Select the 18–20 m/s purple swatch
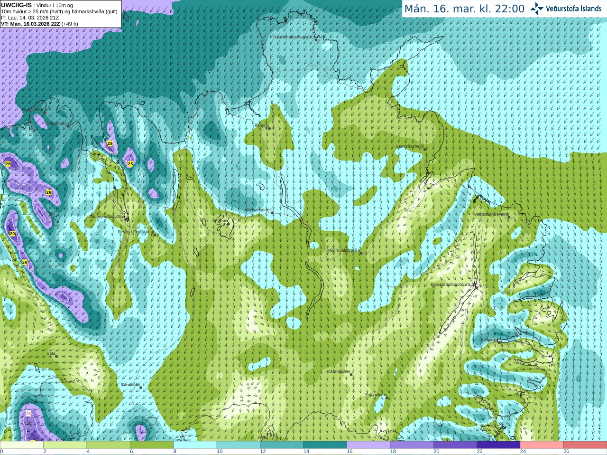This screenshot has width=607, height=455. [412, 445]
